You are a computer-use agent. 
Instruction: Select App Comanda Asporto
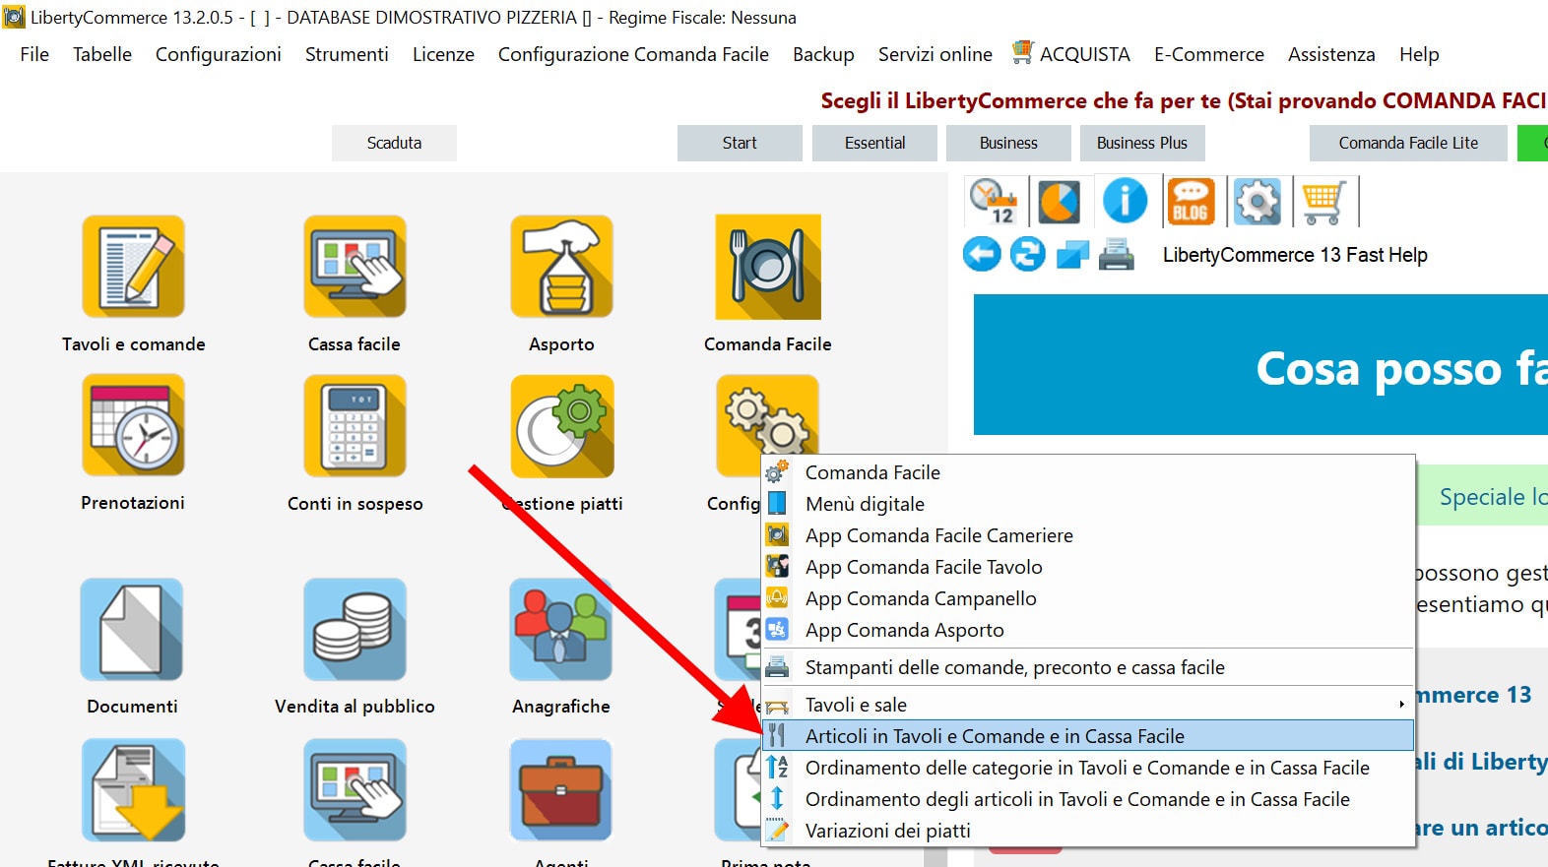pos(1088,630)
